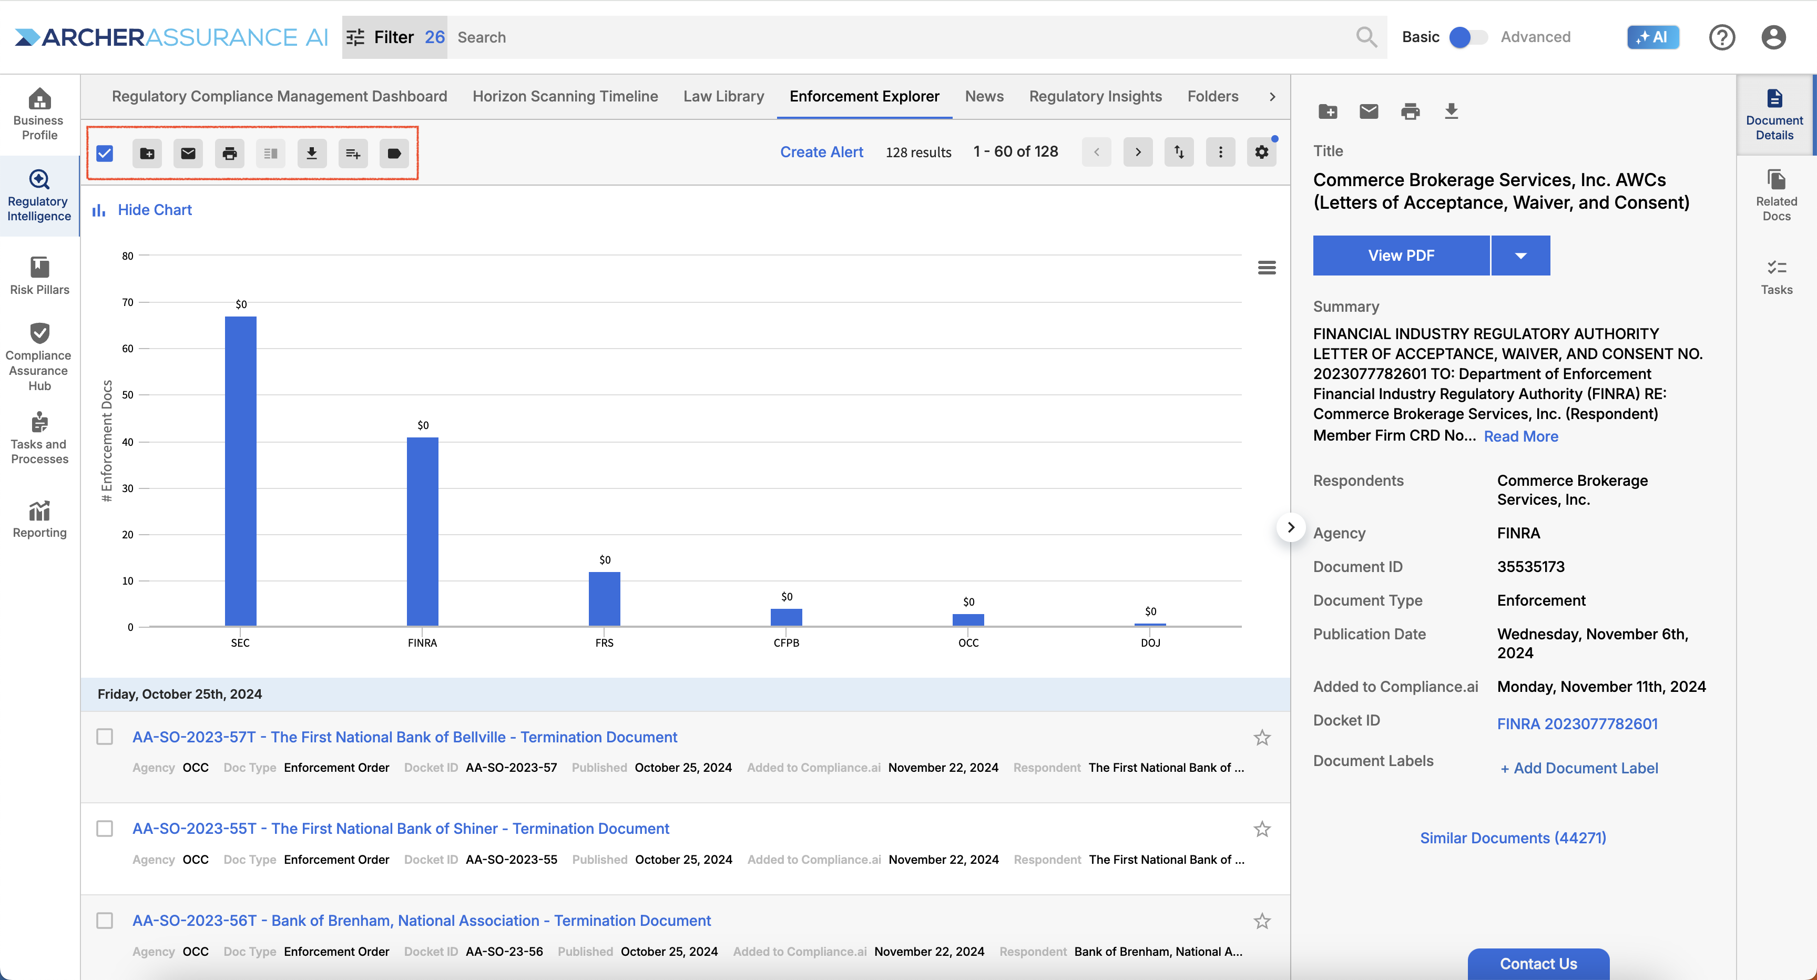
Task: Open docket FINRA 2023077782601 link
Action: pos(1577,723)
